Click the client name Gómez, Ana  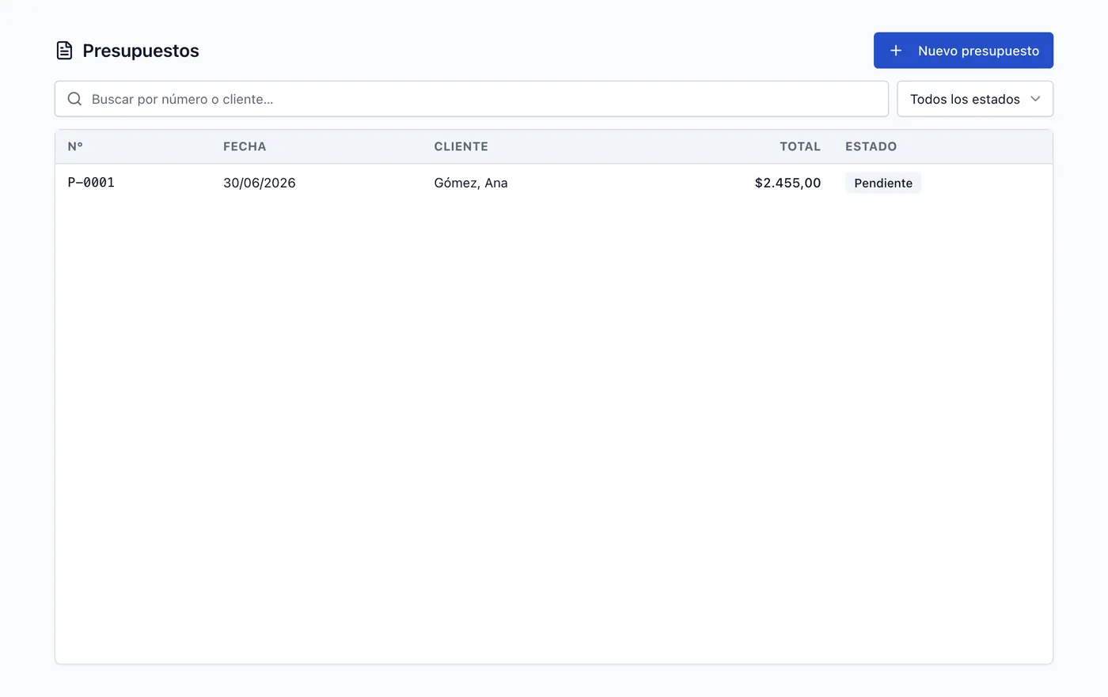471,183
